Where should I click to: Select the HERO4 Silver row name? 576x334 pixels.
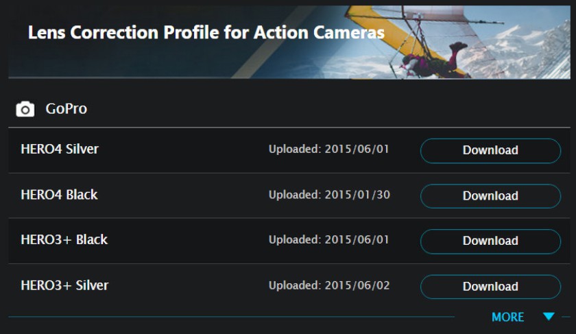(60, 150)
